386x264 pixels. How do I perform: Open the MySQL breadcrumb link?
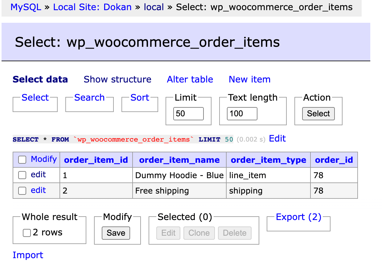click(x=26, y=7)
